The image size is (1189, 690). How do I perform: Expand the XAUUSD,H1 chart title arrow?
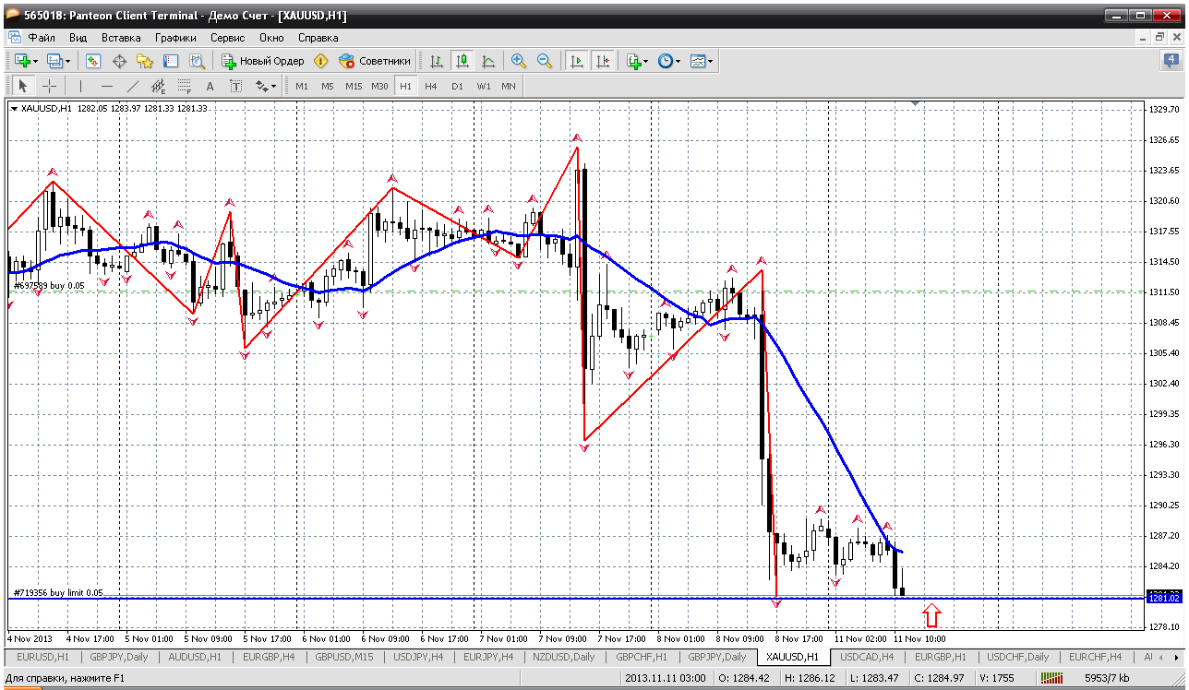14,108
